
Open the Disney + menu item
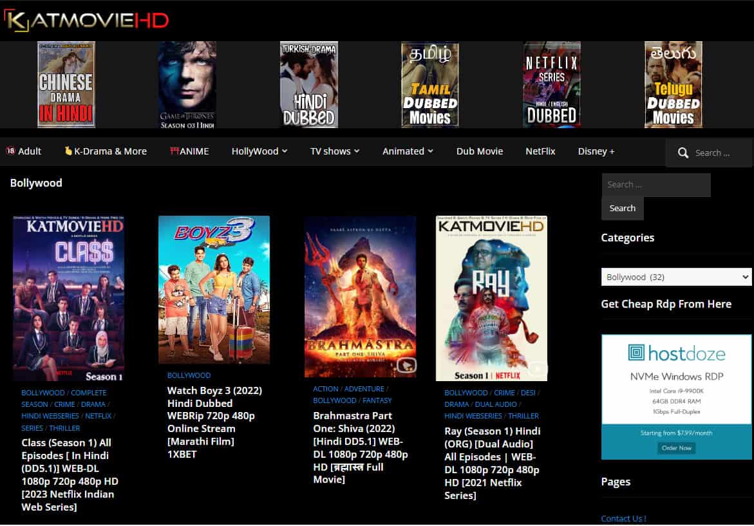click(596, 151)
